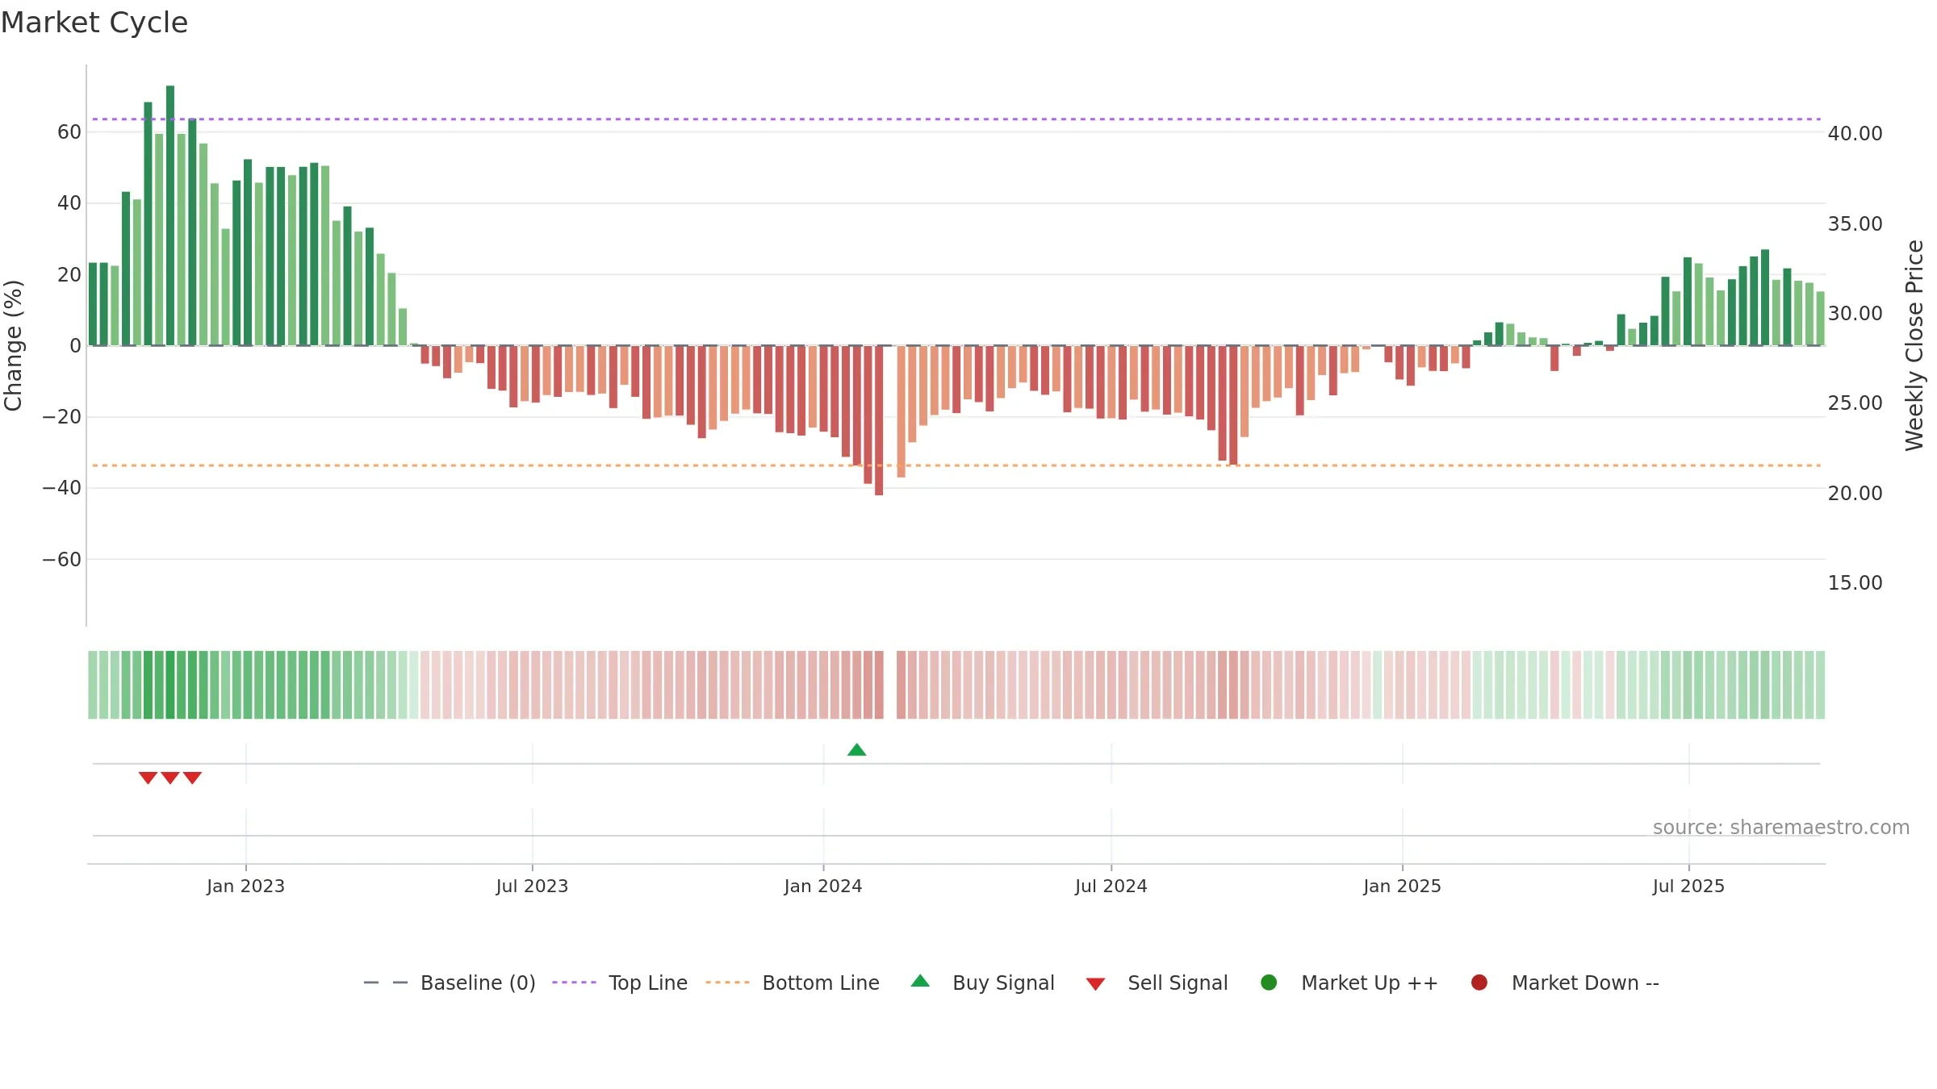The height and width of the screenshot is (1089, 1937).
Task: Click the purple dotted line sample in the legend
Action: 574,983
